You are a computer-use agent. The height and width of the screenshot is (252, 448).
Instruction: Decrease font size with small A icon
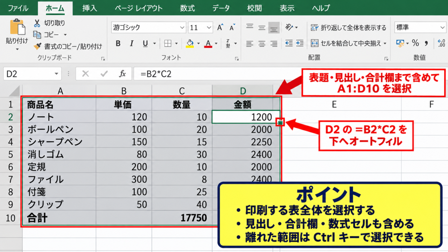pyautogui.click(x=232, y=28)
